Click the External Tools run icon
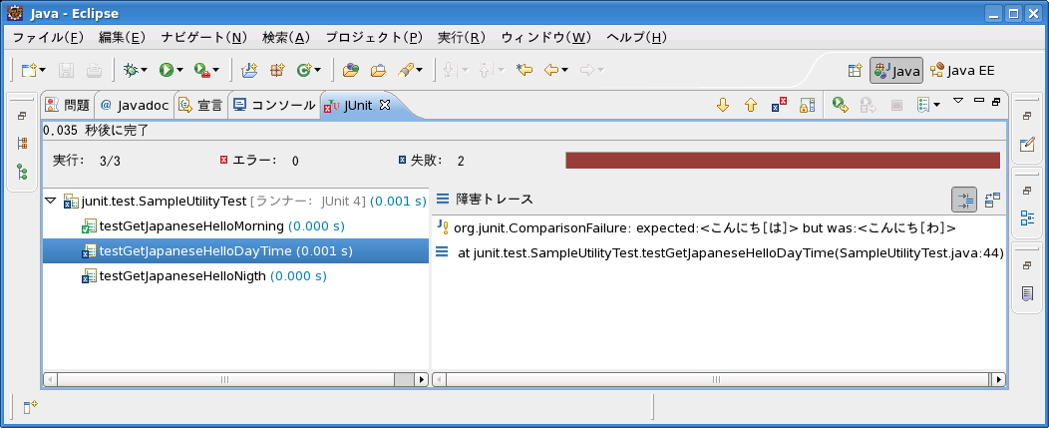Image resolution: width=1049 pixels, height=428 pixels. click(x=202, y=70)
